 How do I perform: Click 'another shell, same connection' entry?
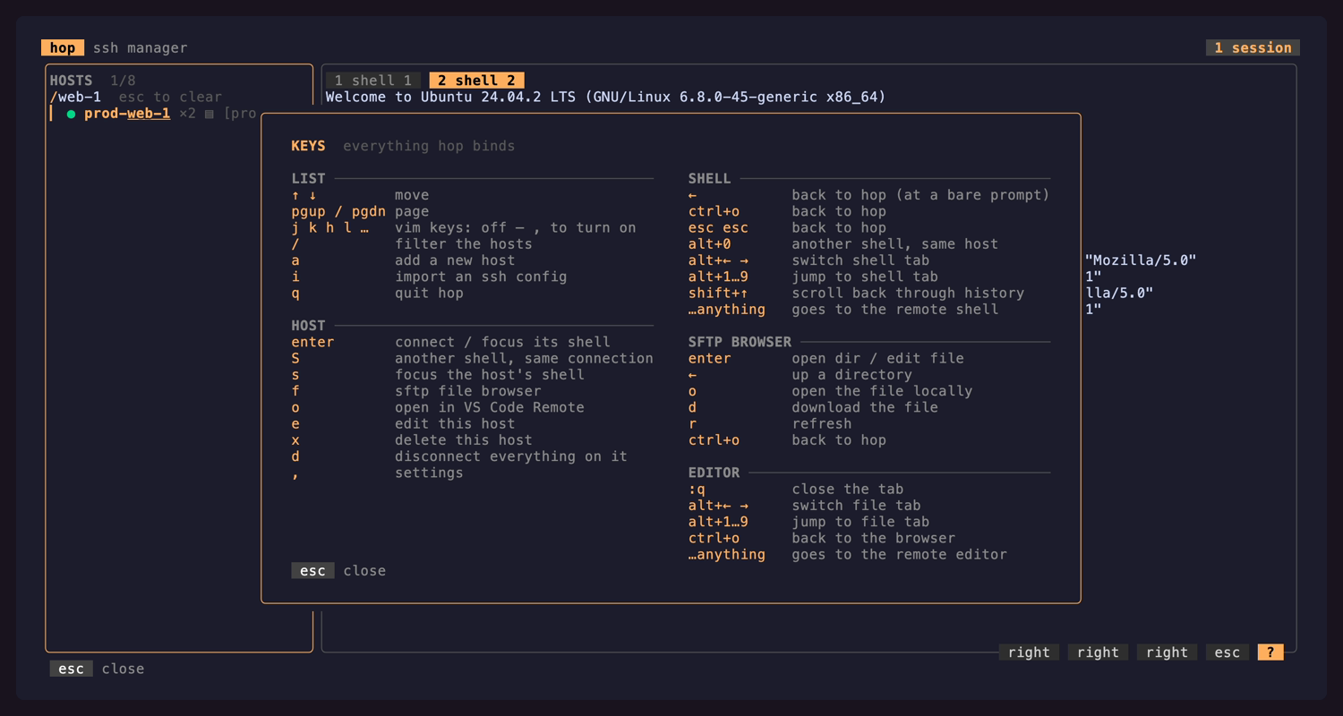coord(524,358)
